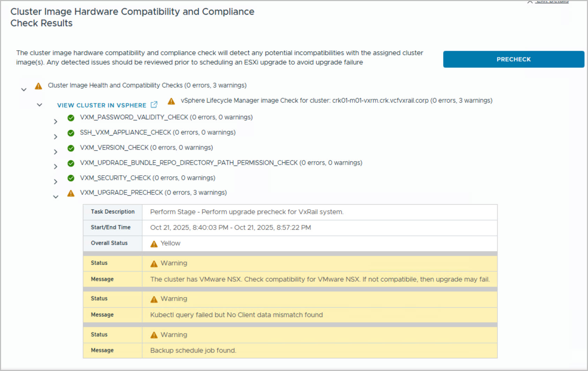The image size is (588, 371).
Task: Click Exit Details at the top right
Action: pos(552,2)
